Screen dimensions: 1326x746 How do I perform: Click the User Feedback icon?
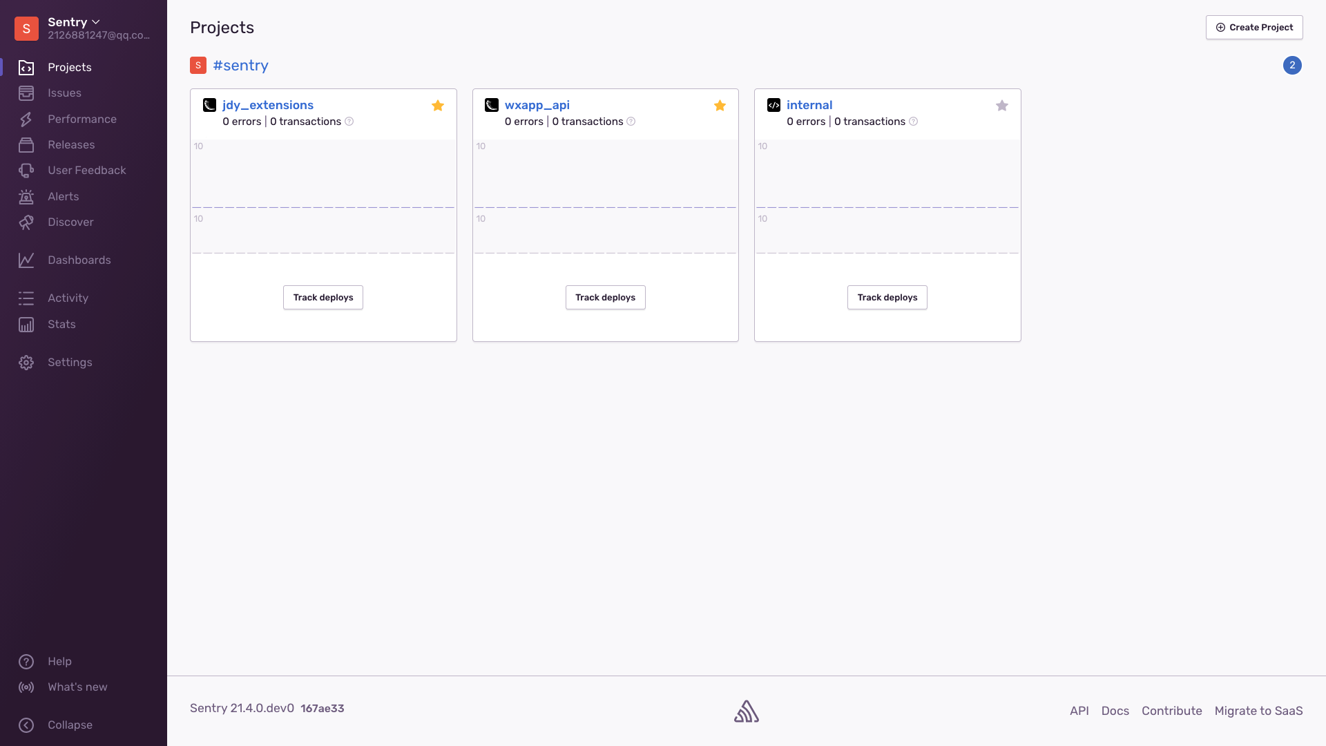pyautogui.click(x=26, y=171)
